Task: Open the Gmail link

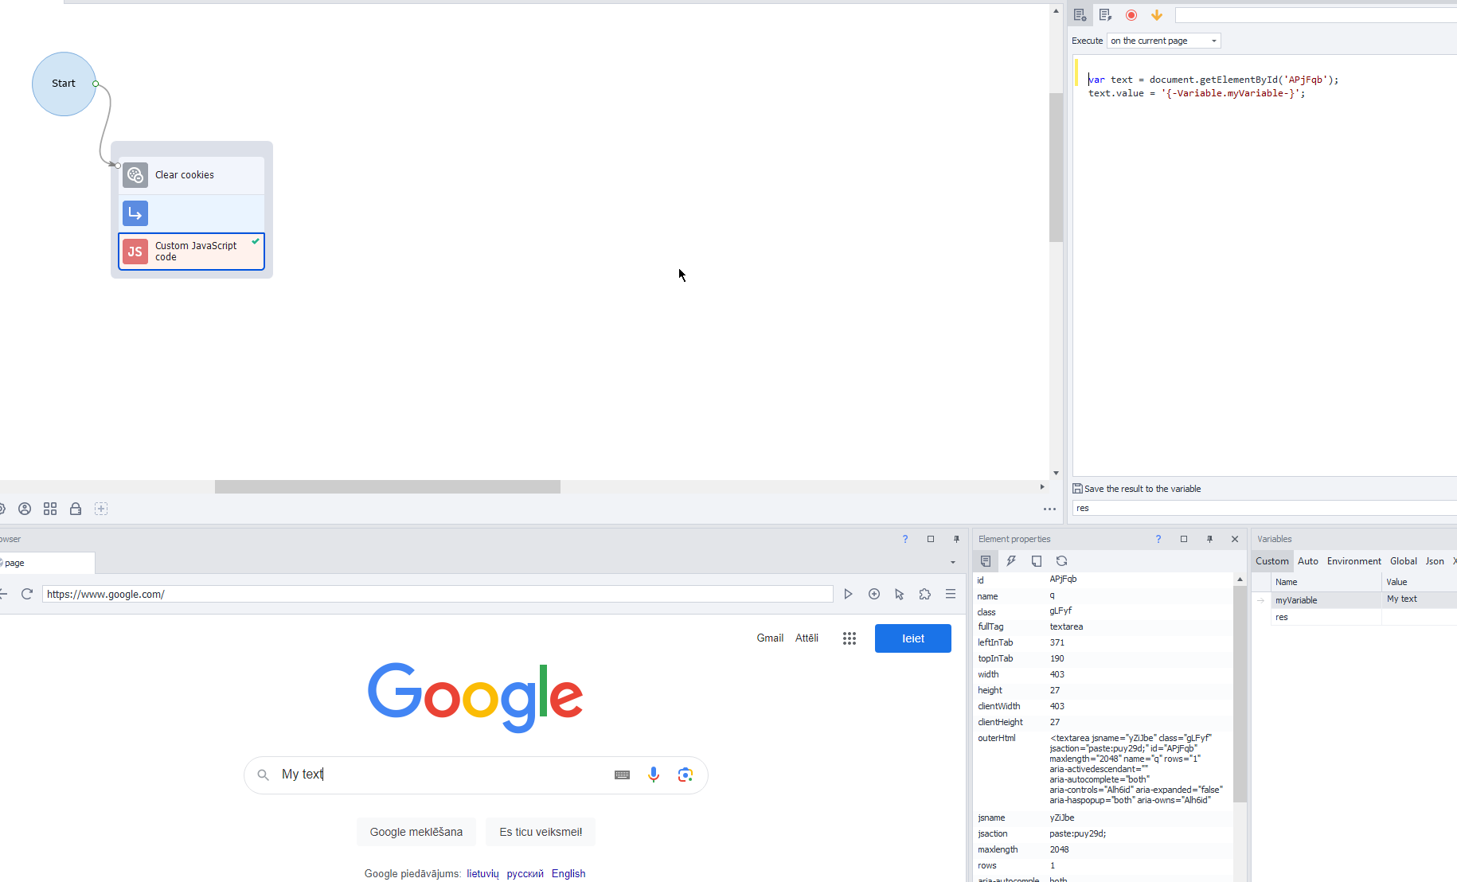Action: [x=770, y=638]
